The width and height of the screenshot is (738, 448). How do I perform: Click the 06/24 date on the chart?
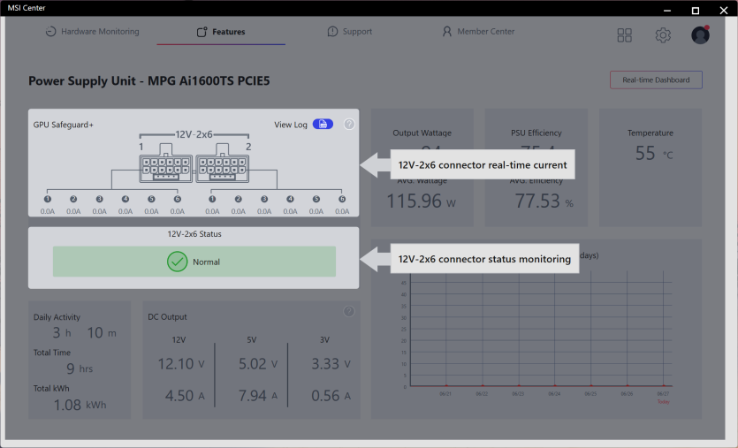pyautogui.click(x=554, y=394)
